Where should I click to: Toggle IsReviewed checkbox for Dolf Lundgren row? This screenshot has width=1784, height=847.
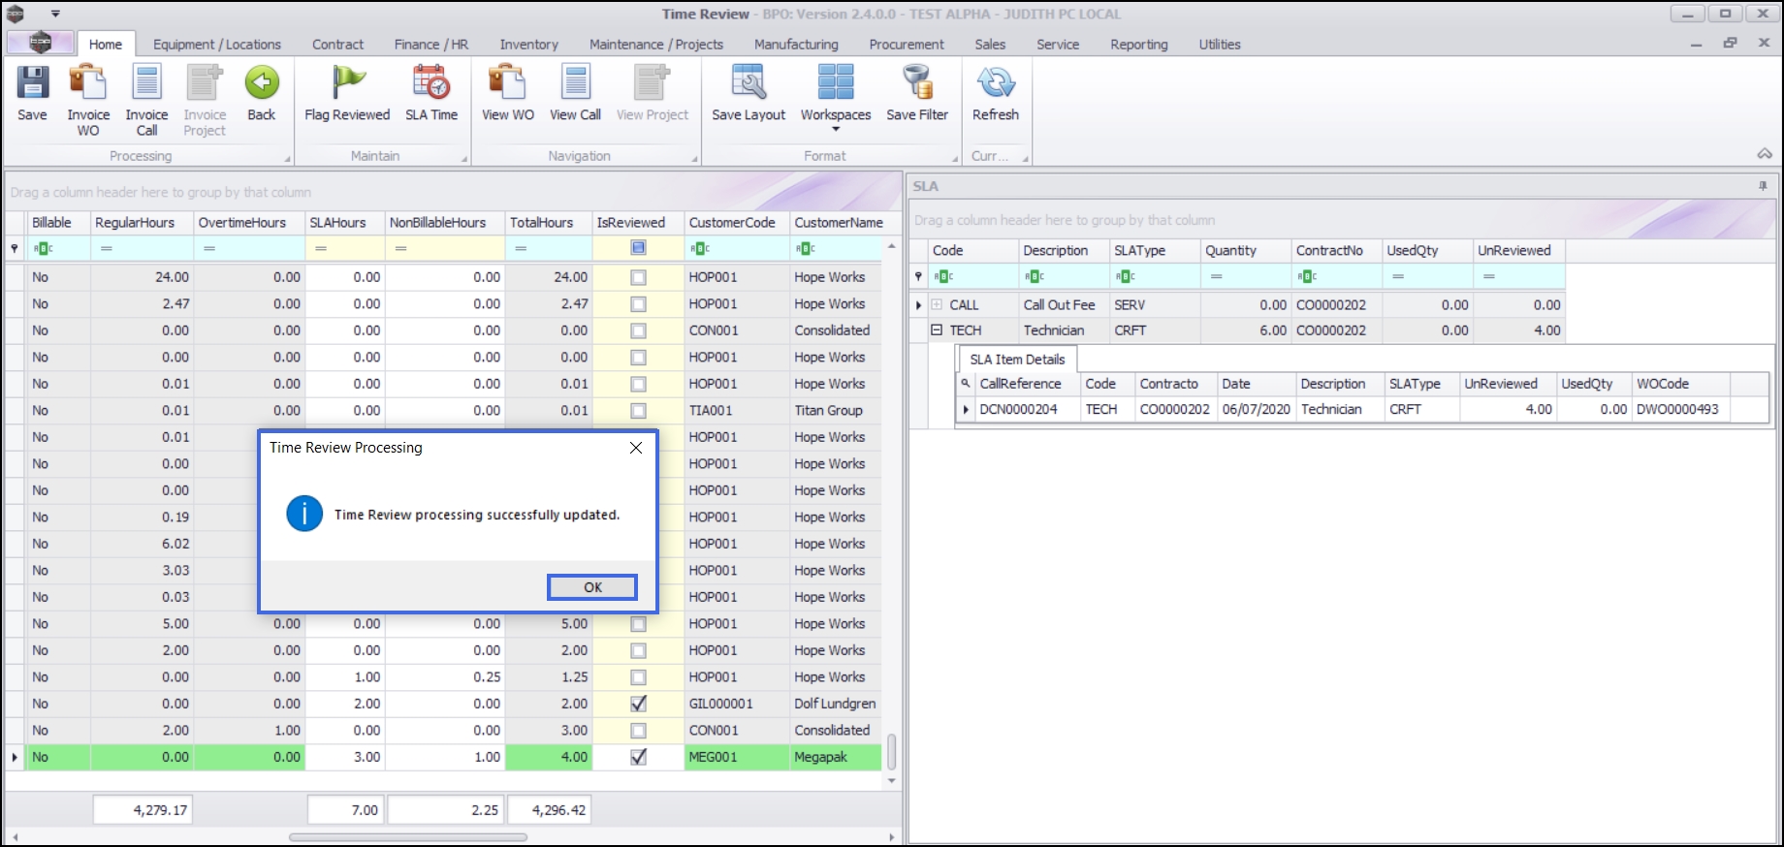[x=638, y=705]
